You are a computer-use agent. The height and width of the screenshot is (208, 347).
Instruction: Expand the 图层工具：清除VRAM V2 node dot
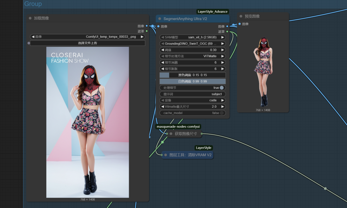[x=165, y=155]
